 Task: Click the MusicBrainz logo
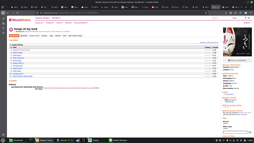[x=20, y=20]
